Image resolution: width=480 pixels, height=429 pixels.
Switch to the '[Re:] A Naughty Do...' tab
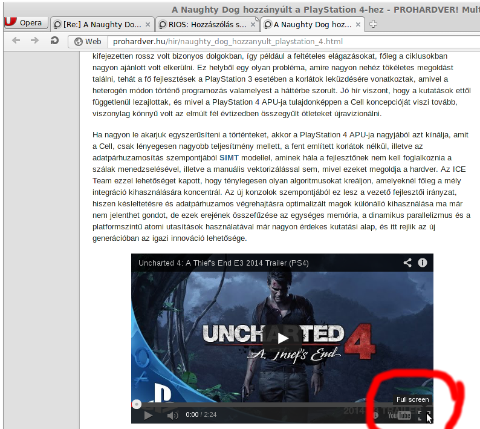pos(102,25)
